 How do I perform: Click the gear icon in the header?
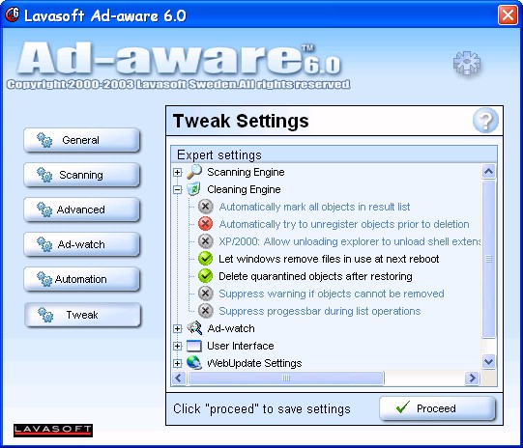(x=467, y=63)
